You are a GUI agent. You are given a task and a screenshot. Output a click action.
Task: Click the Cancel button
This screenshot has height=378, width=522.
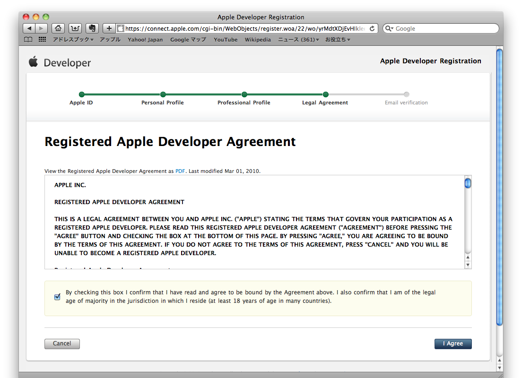62,344
